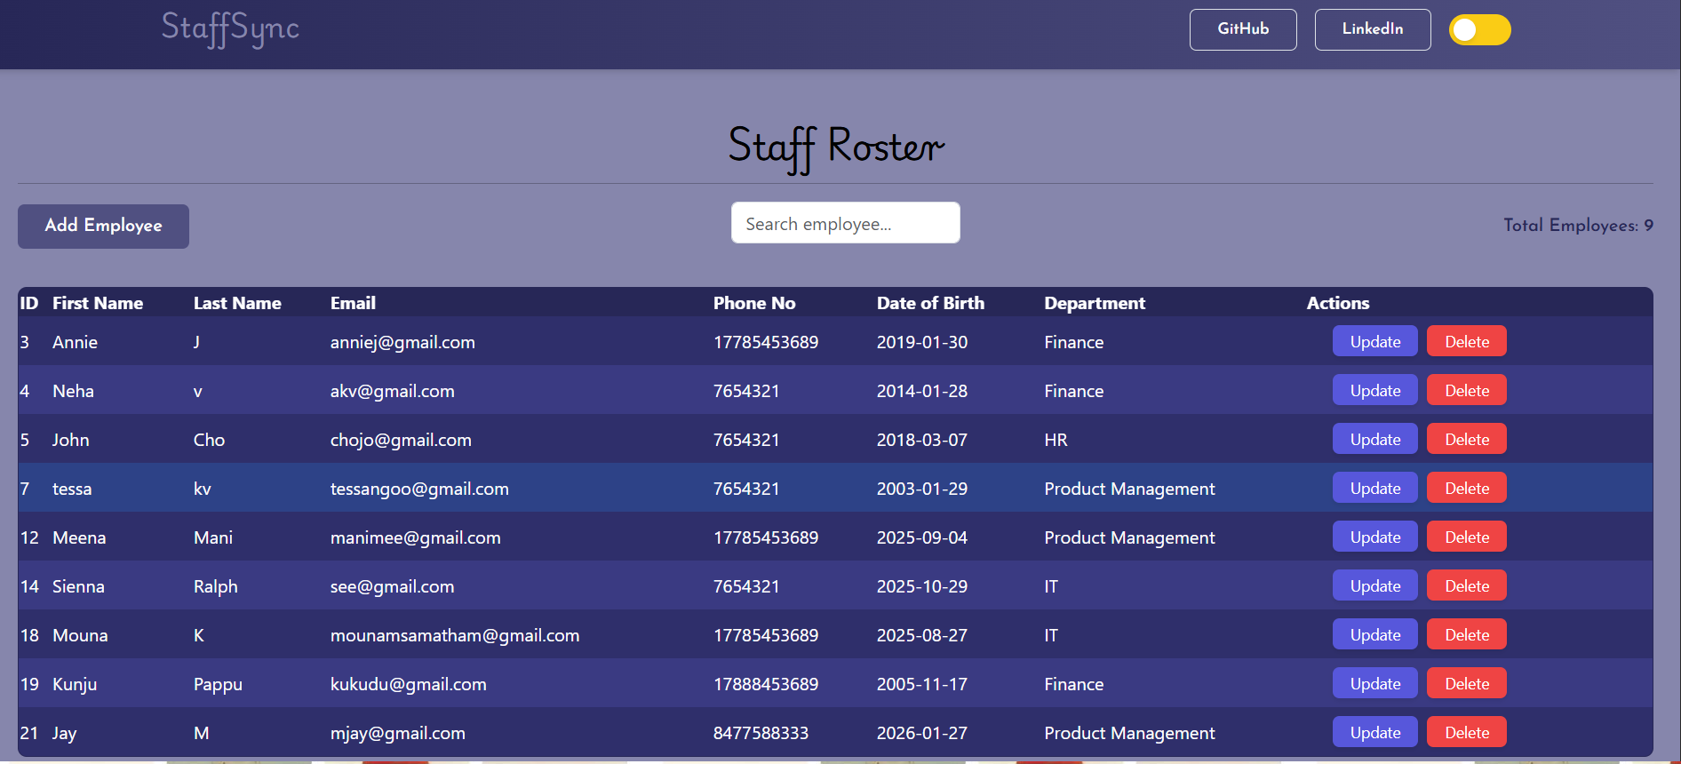The image size is (1681, 764).
Task: Click birth date 2018-03-07
Action: (x=922, y=440)
